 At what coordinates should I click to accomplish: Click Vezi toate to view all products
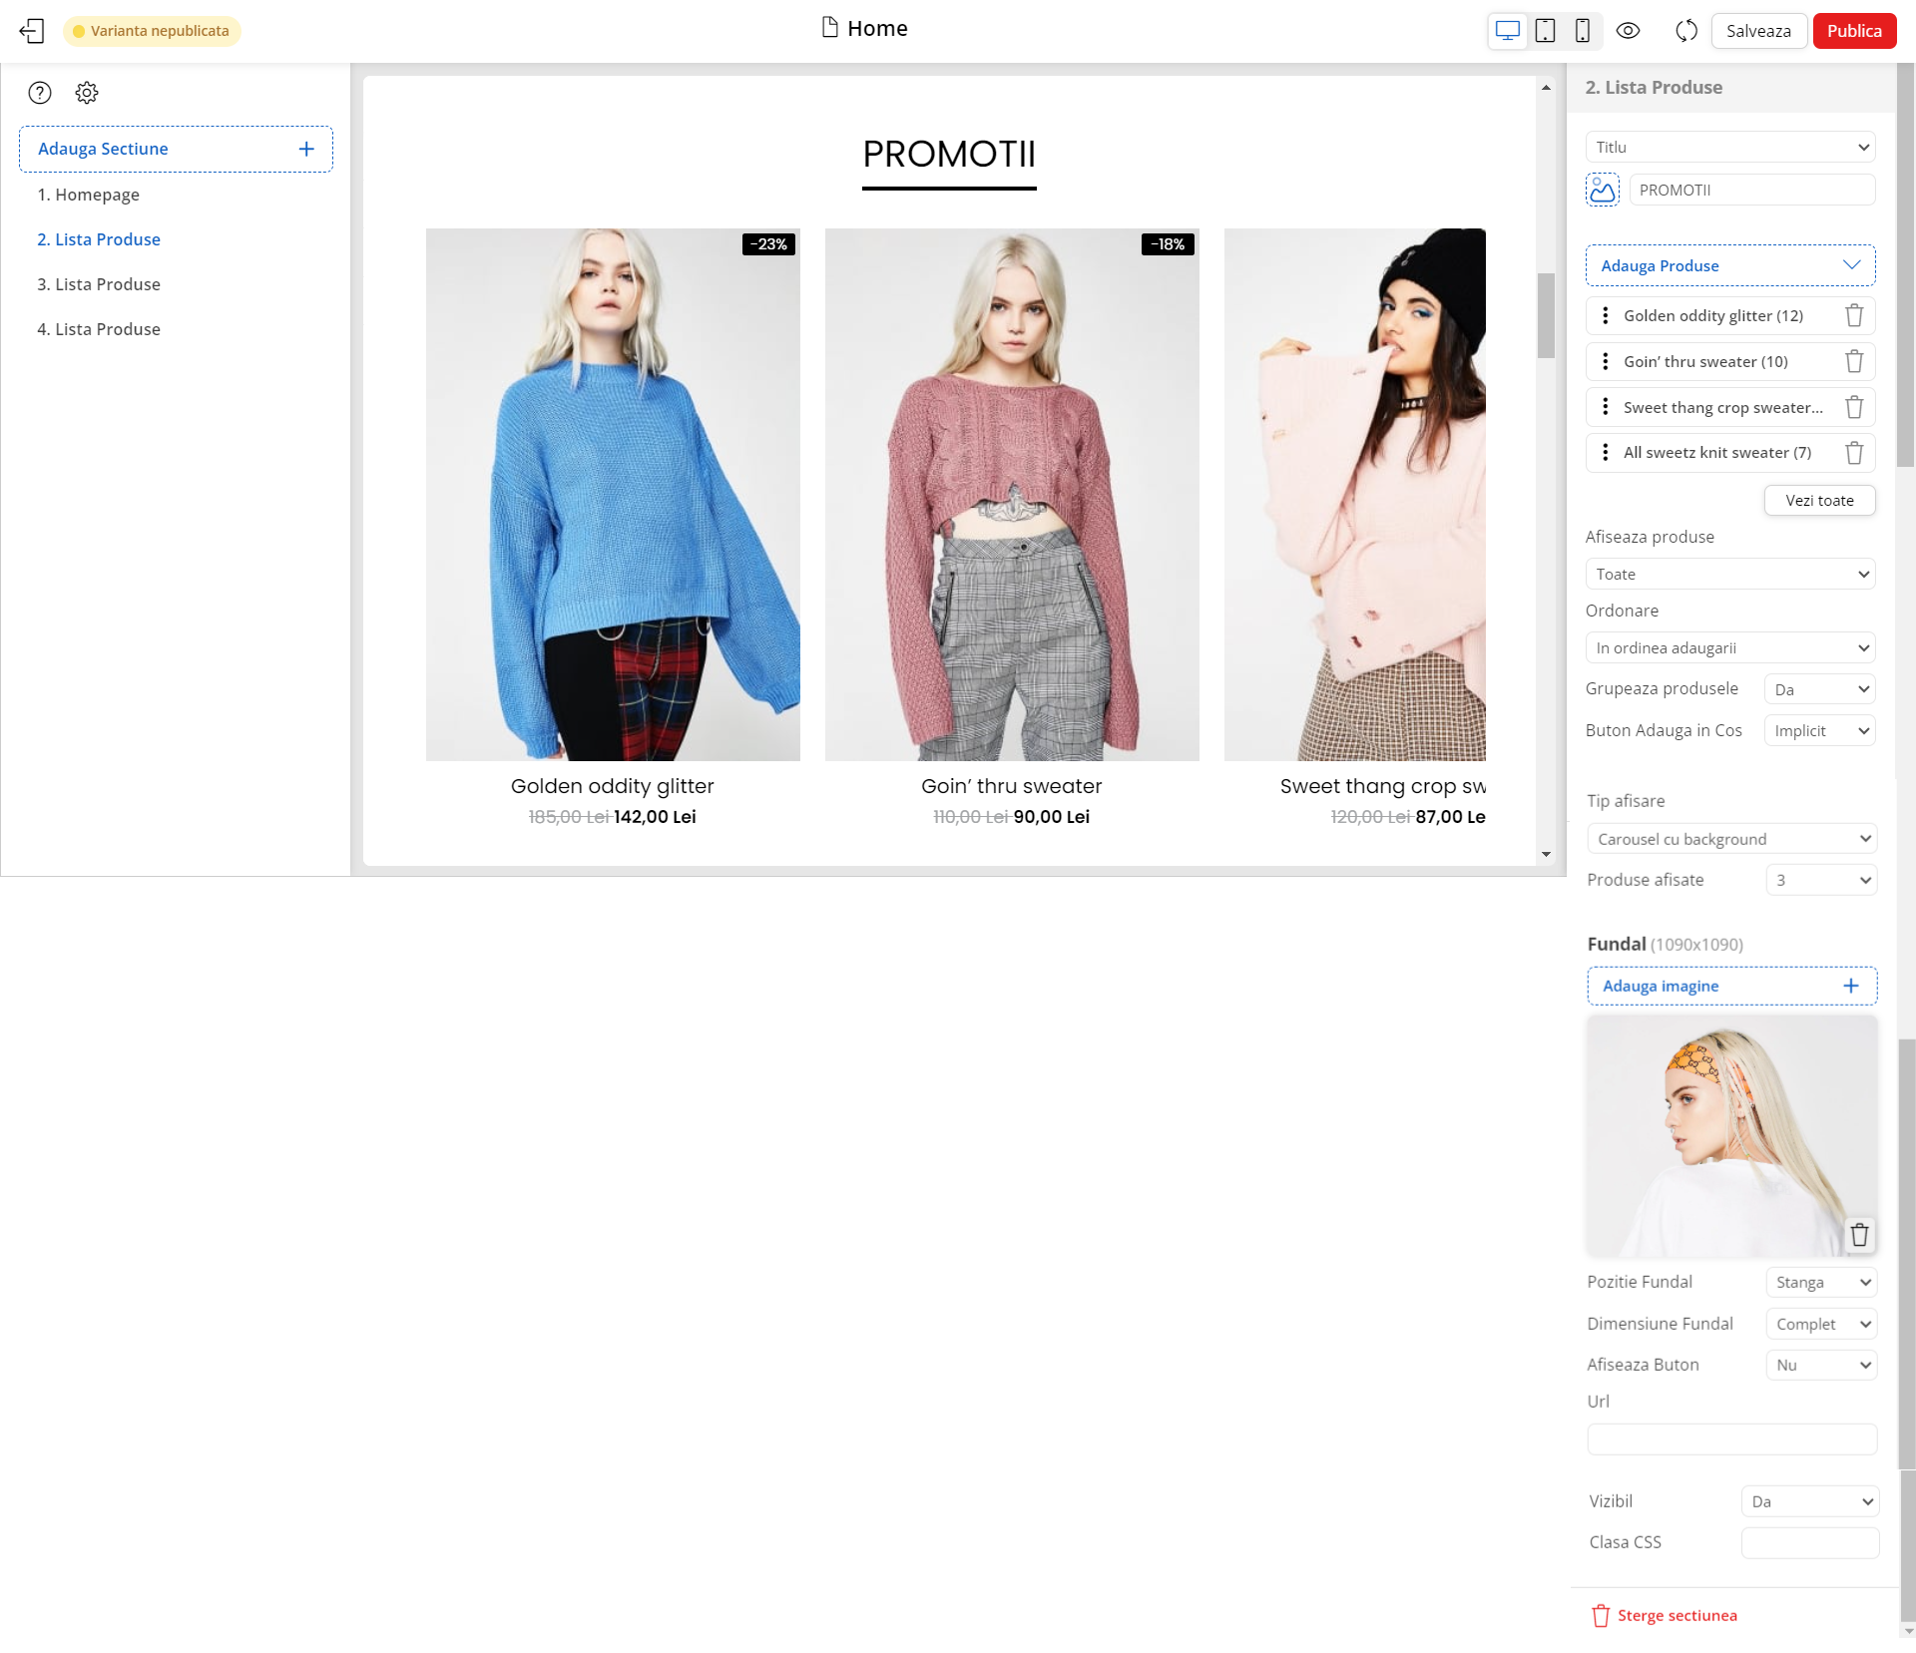(1819, 500)
